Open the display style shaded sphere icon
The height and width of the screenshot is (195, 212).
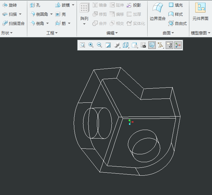tap(117, 45)
